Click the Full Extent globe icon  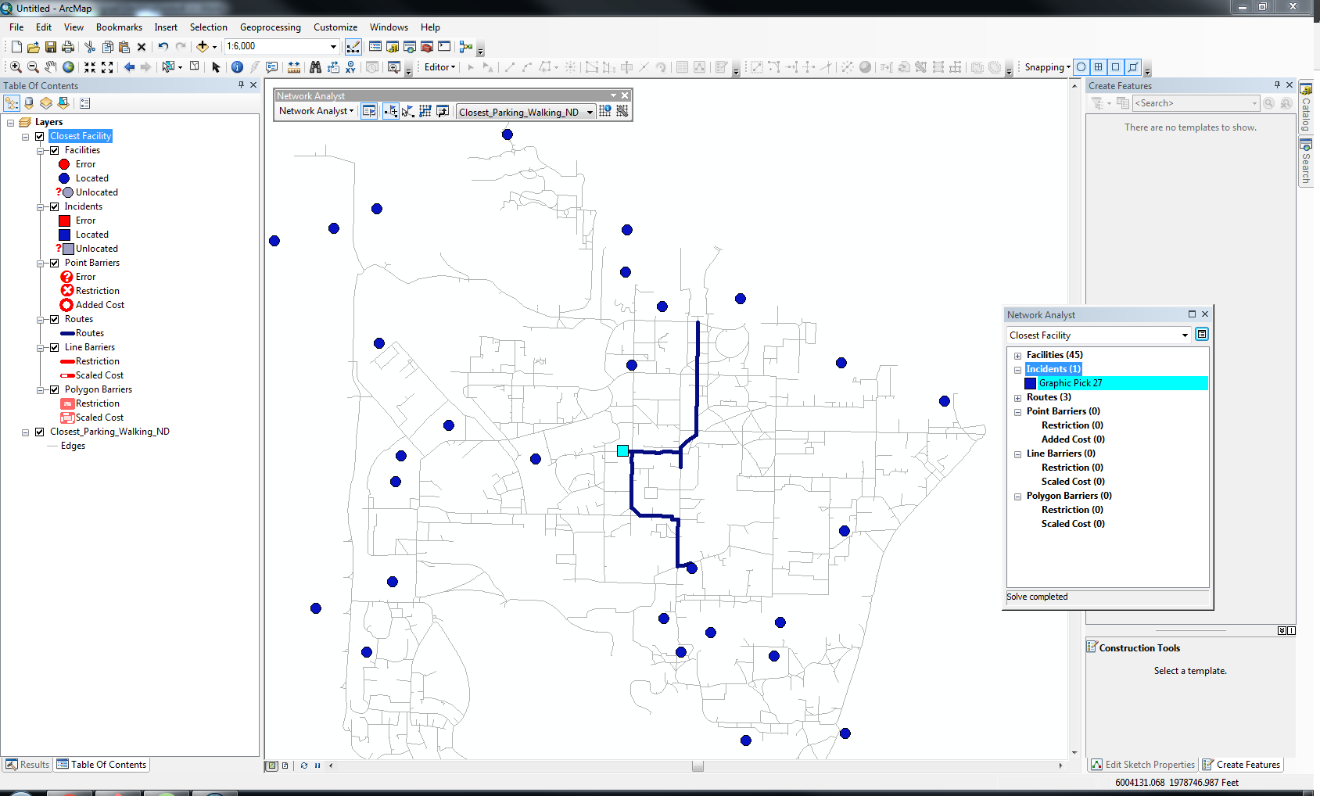point(69,67)
